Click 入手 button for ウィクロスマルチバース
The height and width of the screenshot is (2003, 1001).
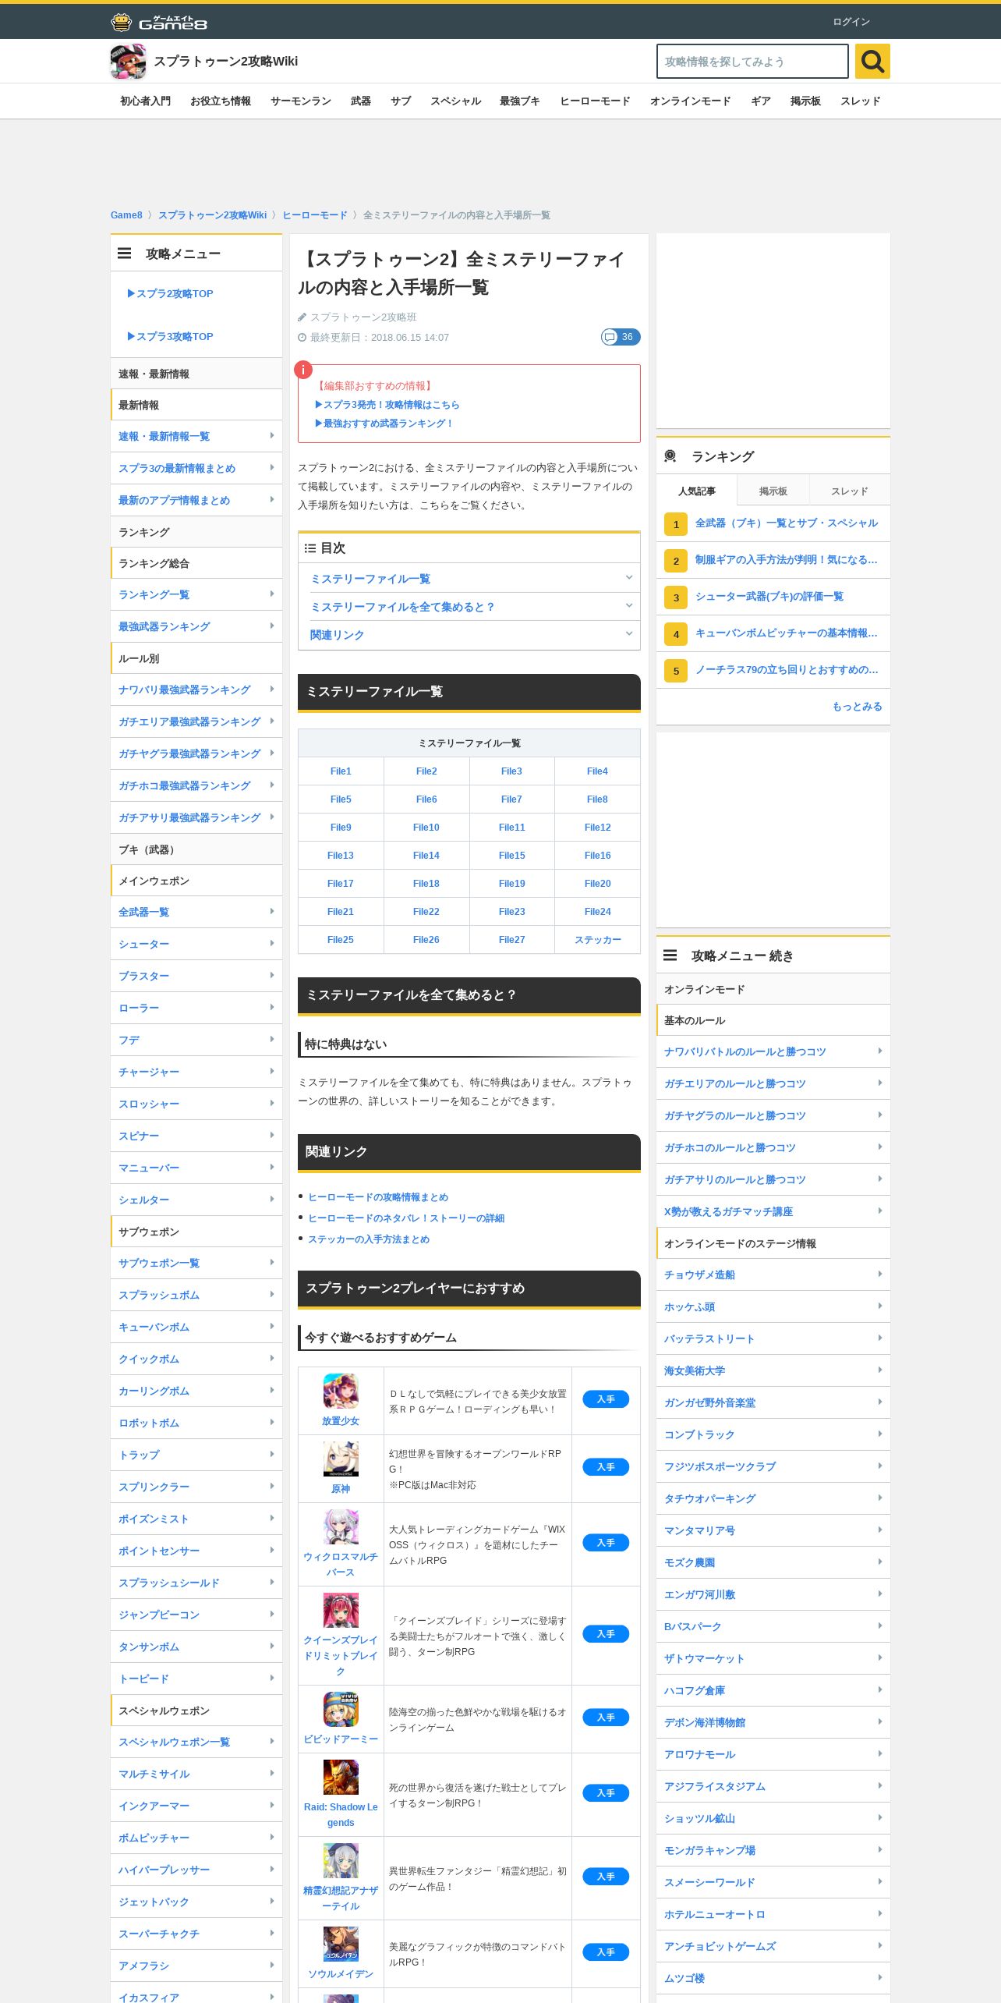tap(606, 1543)
